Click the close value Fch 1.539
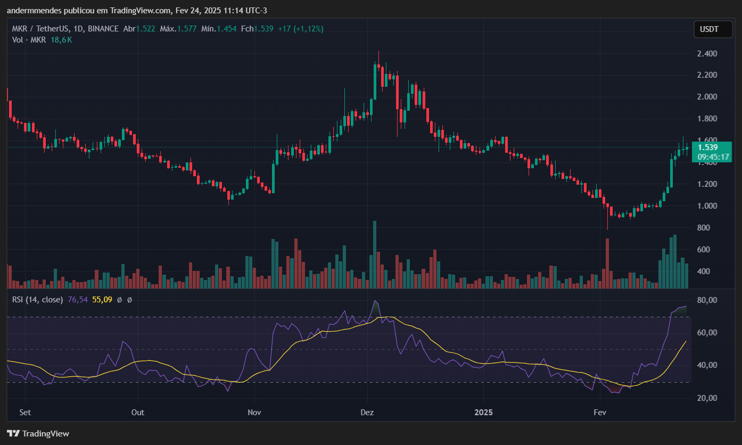Screen dimensions: 742x445 [257, 29]
